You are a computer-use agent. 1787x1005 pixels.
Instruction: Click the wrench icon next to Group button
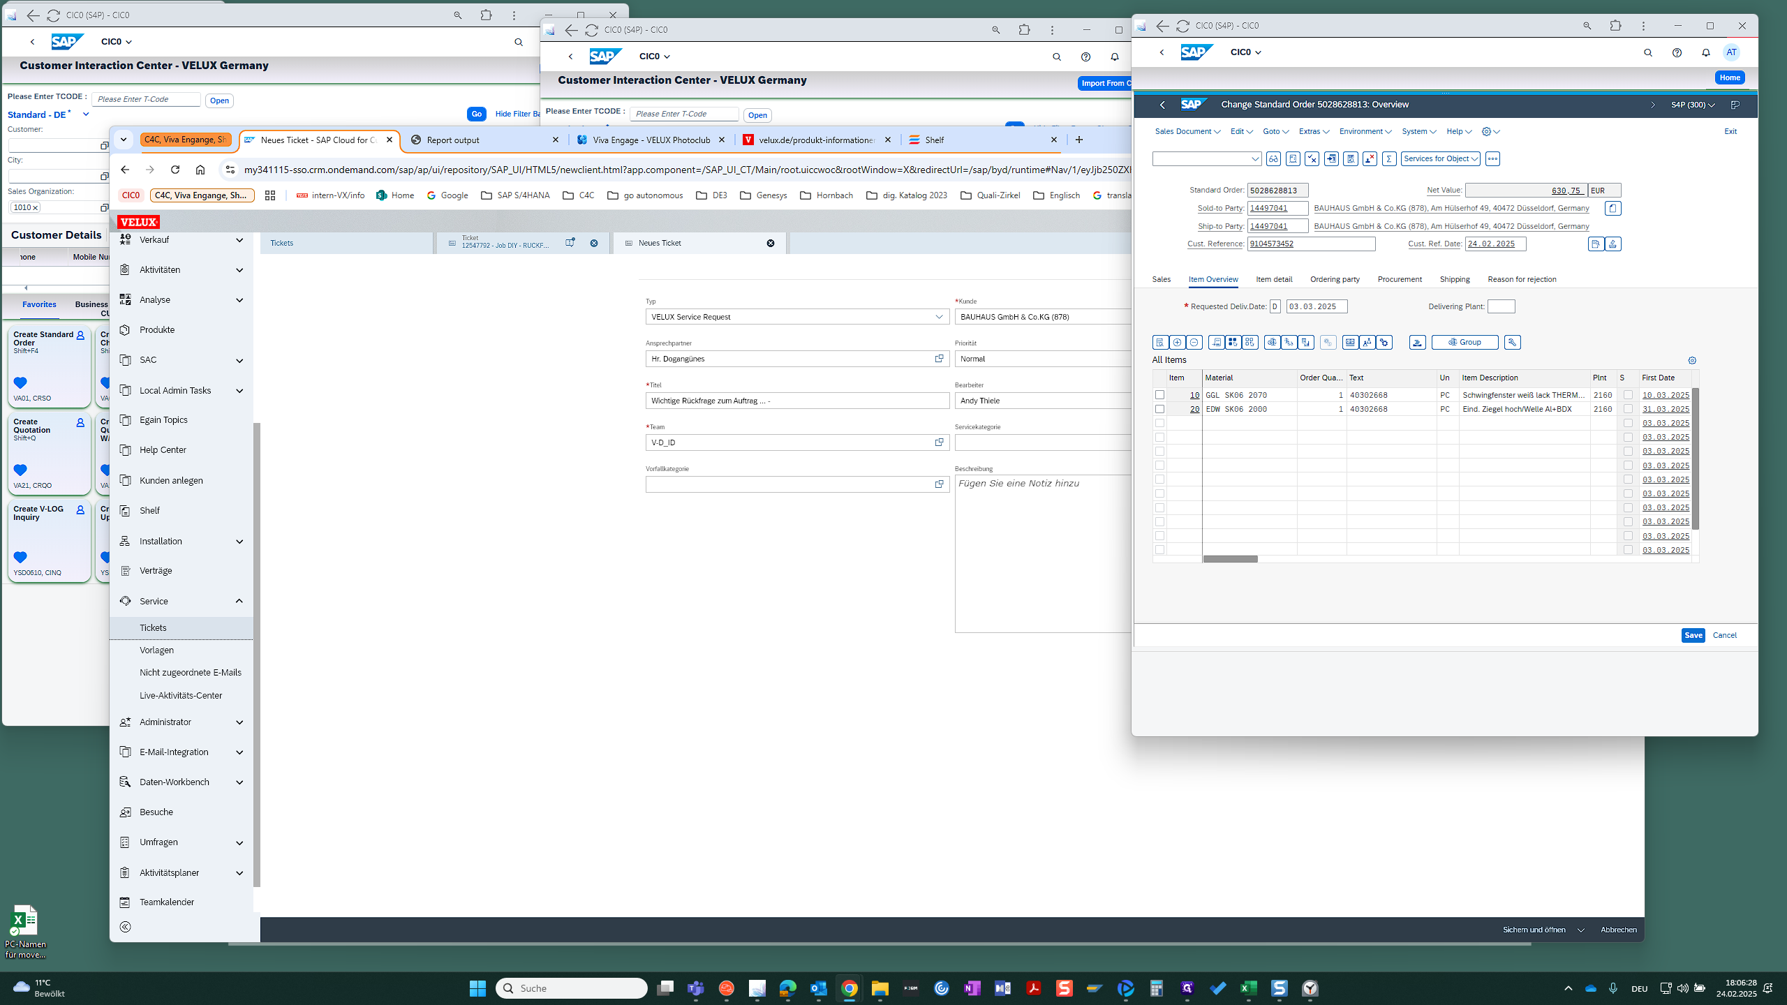[1512, 343]
